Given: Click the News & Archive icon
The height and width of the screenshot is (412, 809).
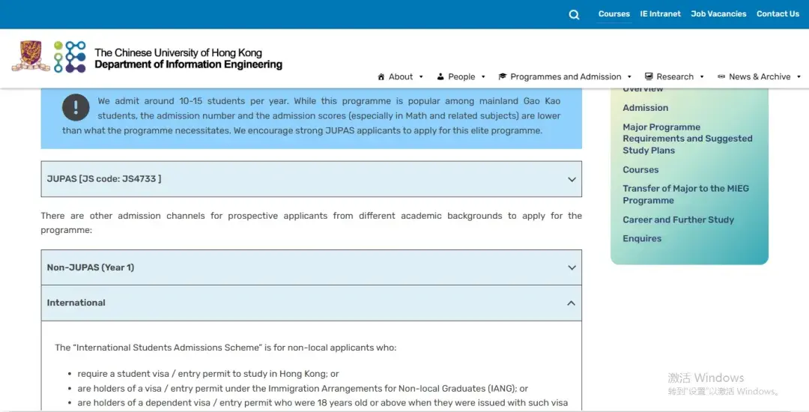Looking at the screenshot, I should pyautogui.click(x=721, y=76).
